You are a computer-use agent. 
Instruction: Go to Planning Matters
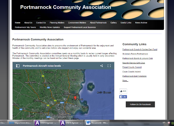point(57,23)
